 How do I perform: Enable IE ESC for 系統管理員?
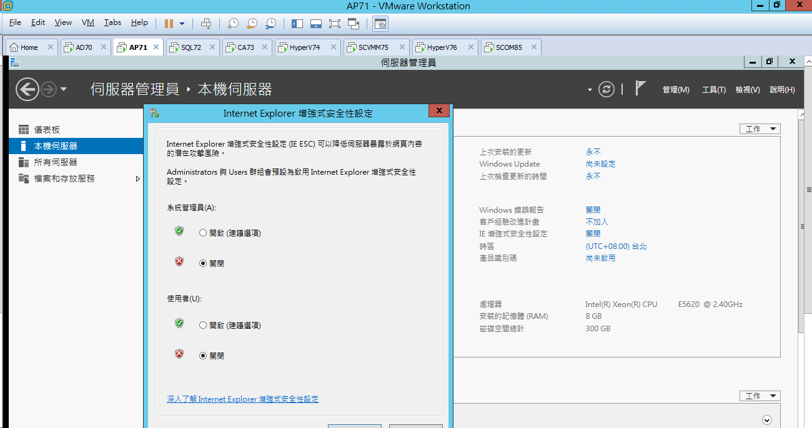pyautogui.click(x=203, y=233)
